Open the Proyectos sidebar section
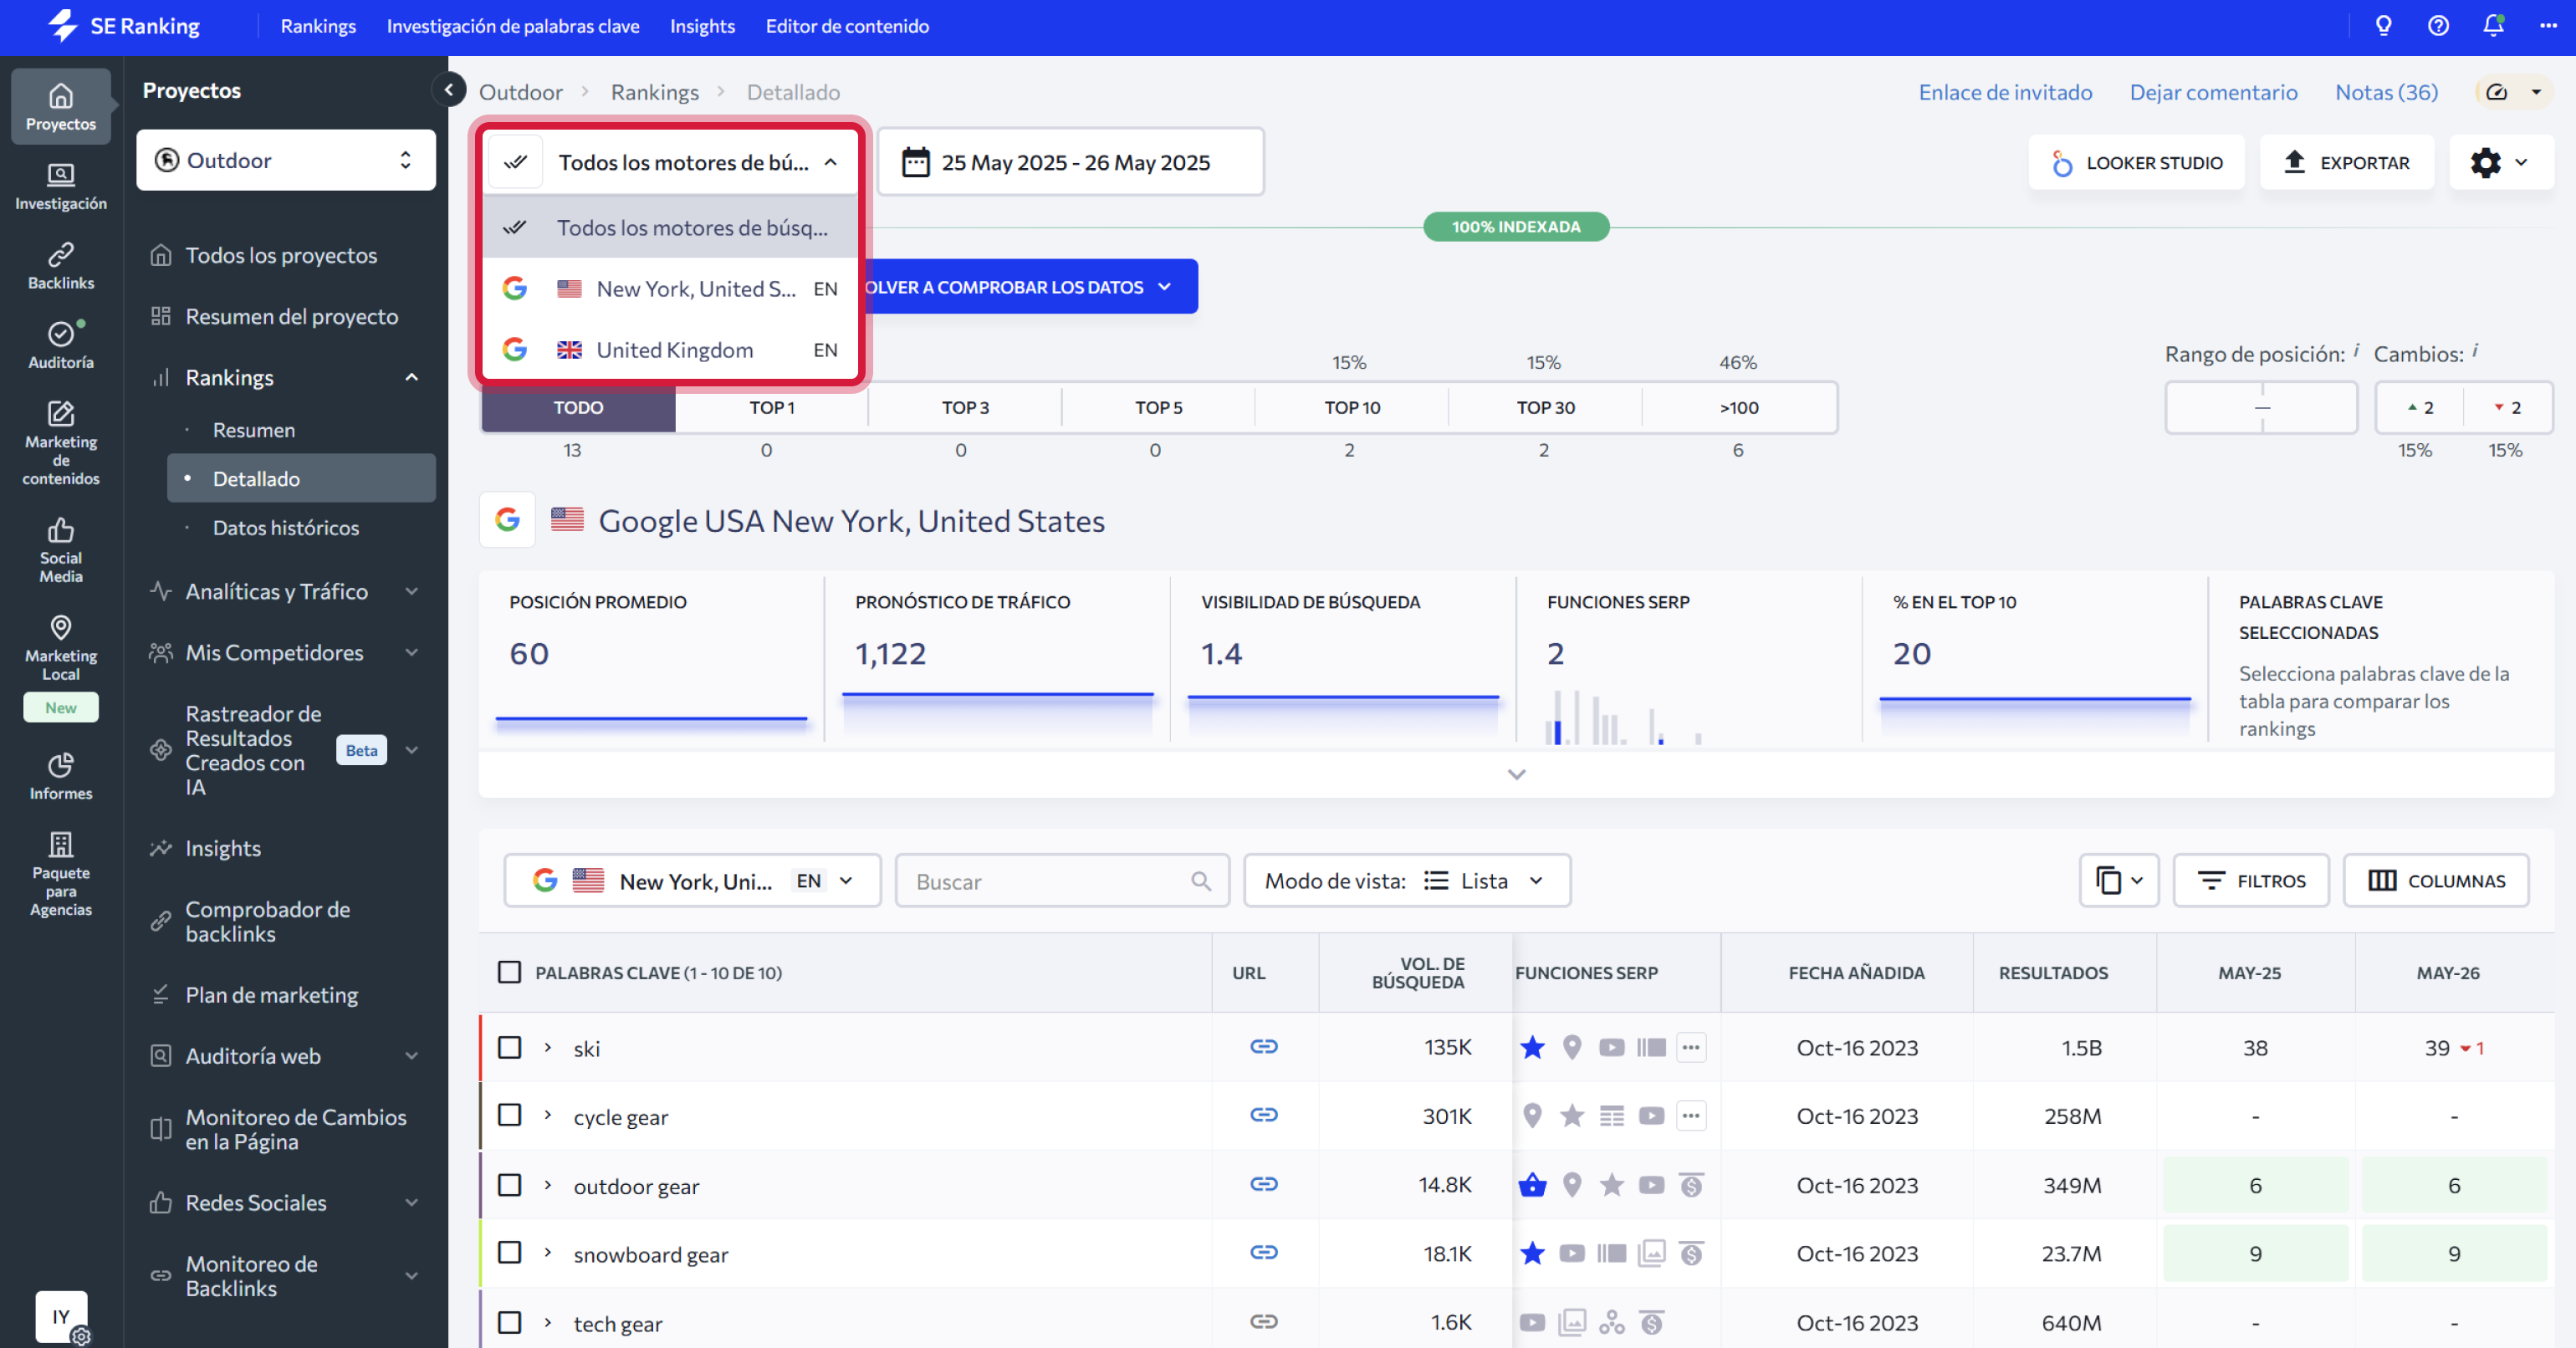The image size is (2576, 1348). coord(61,106)
